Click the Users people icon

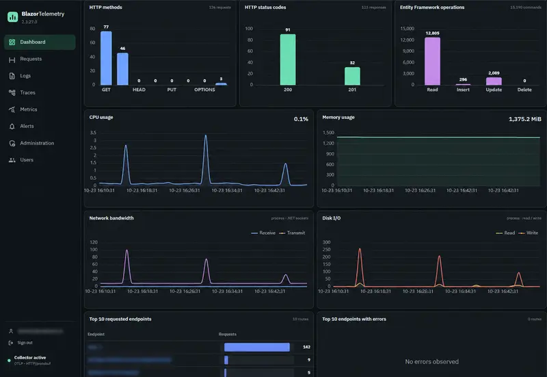(12, 160)
